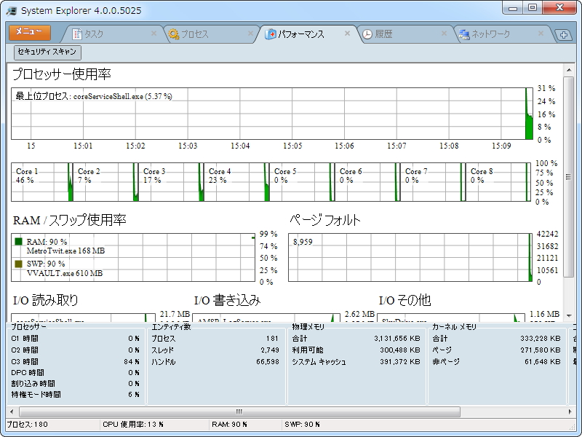
Task: Click the ページ フォルト graph
Action: pos(410,257)
